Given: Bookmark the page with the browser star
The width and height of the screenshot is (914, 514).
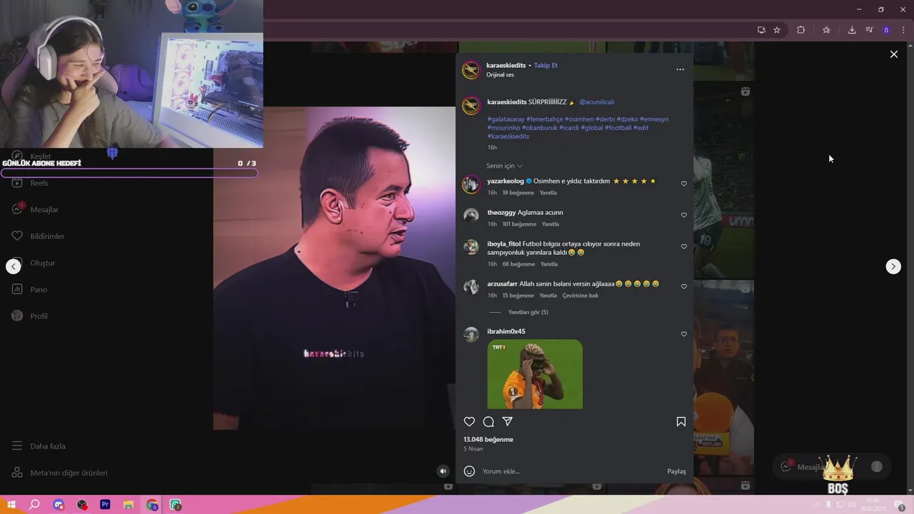Looking at the screenshot, I should click(777, 30).
